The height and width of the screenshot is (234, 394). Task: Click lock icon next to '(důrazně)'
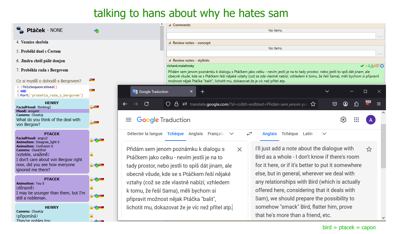click(x=91, y=188)
